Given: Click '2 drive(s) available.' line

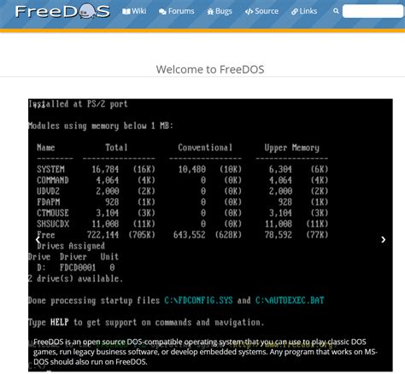Looking at the screenshot, I should point(75,278).
